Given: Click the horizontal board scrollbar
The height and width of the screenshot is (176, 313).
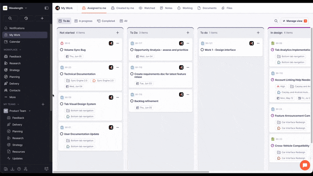Looking at the screenshot, I should [x=131, y=172].
